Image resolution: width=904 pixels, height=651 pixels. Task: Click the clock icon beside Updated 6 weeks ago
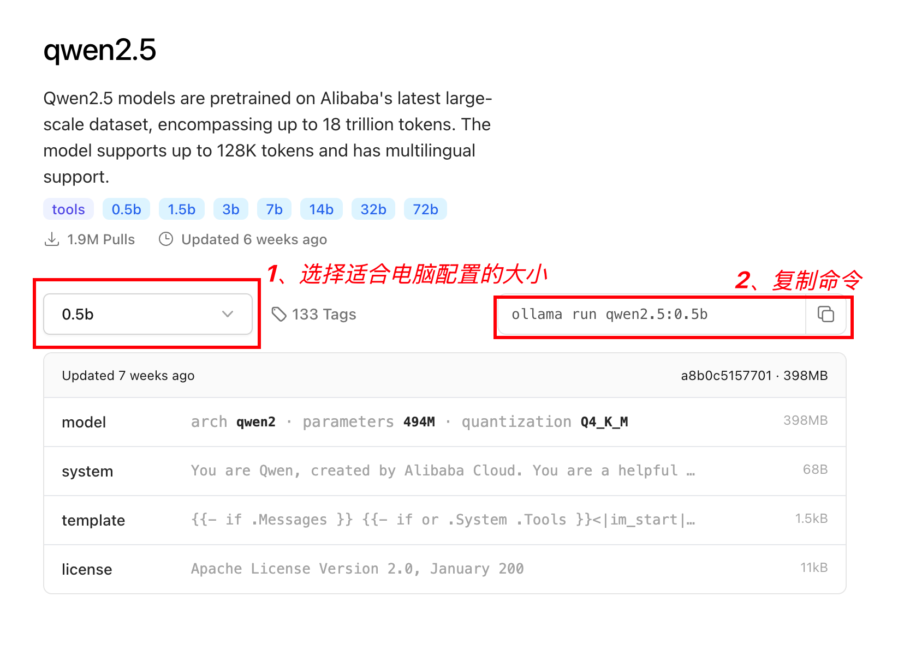(x=166, y=239)
